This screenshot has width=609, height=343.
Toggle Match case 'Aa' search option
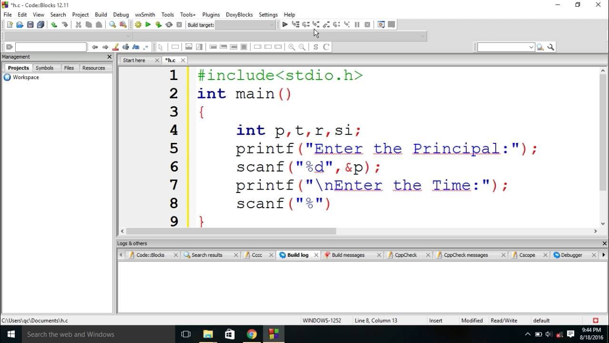[x=136, y=47]
